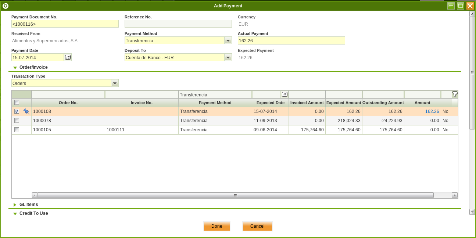The height and width of the screenshot is (238, 476).
Task: Check the order 1000078 row checkbox
Action: click(17, 120)
